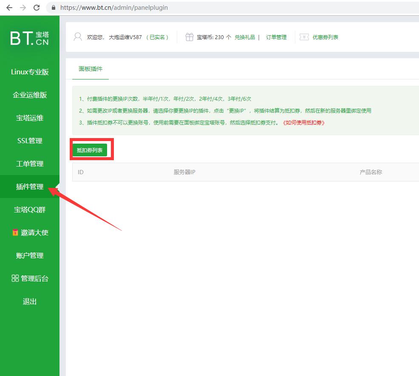Switch to 面板插件 tab
This screenshot has width=419, height=376.
[x=91, y=69]
